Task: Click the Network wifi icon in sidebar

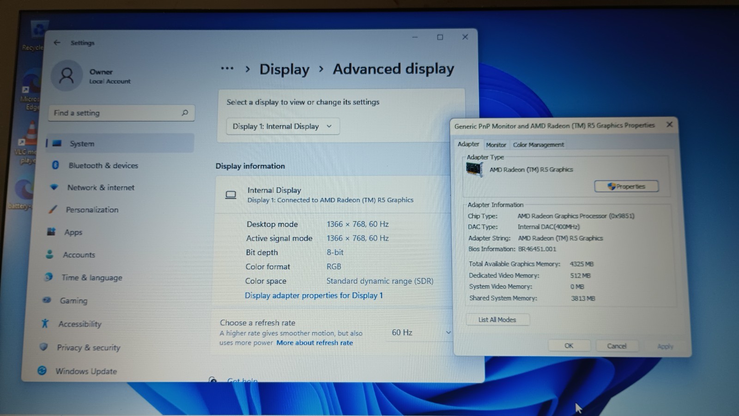Action: [x=54, y=187]
